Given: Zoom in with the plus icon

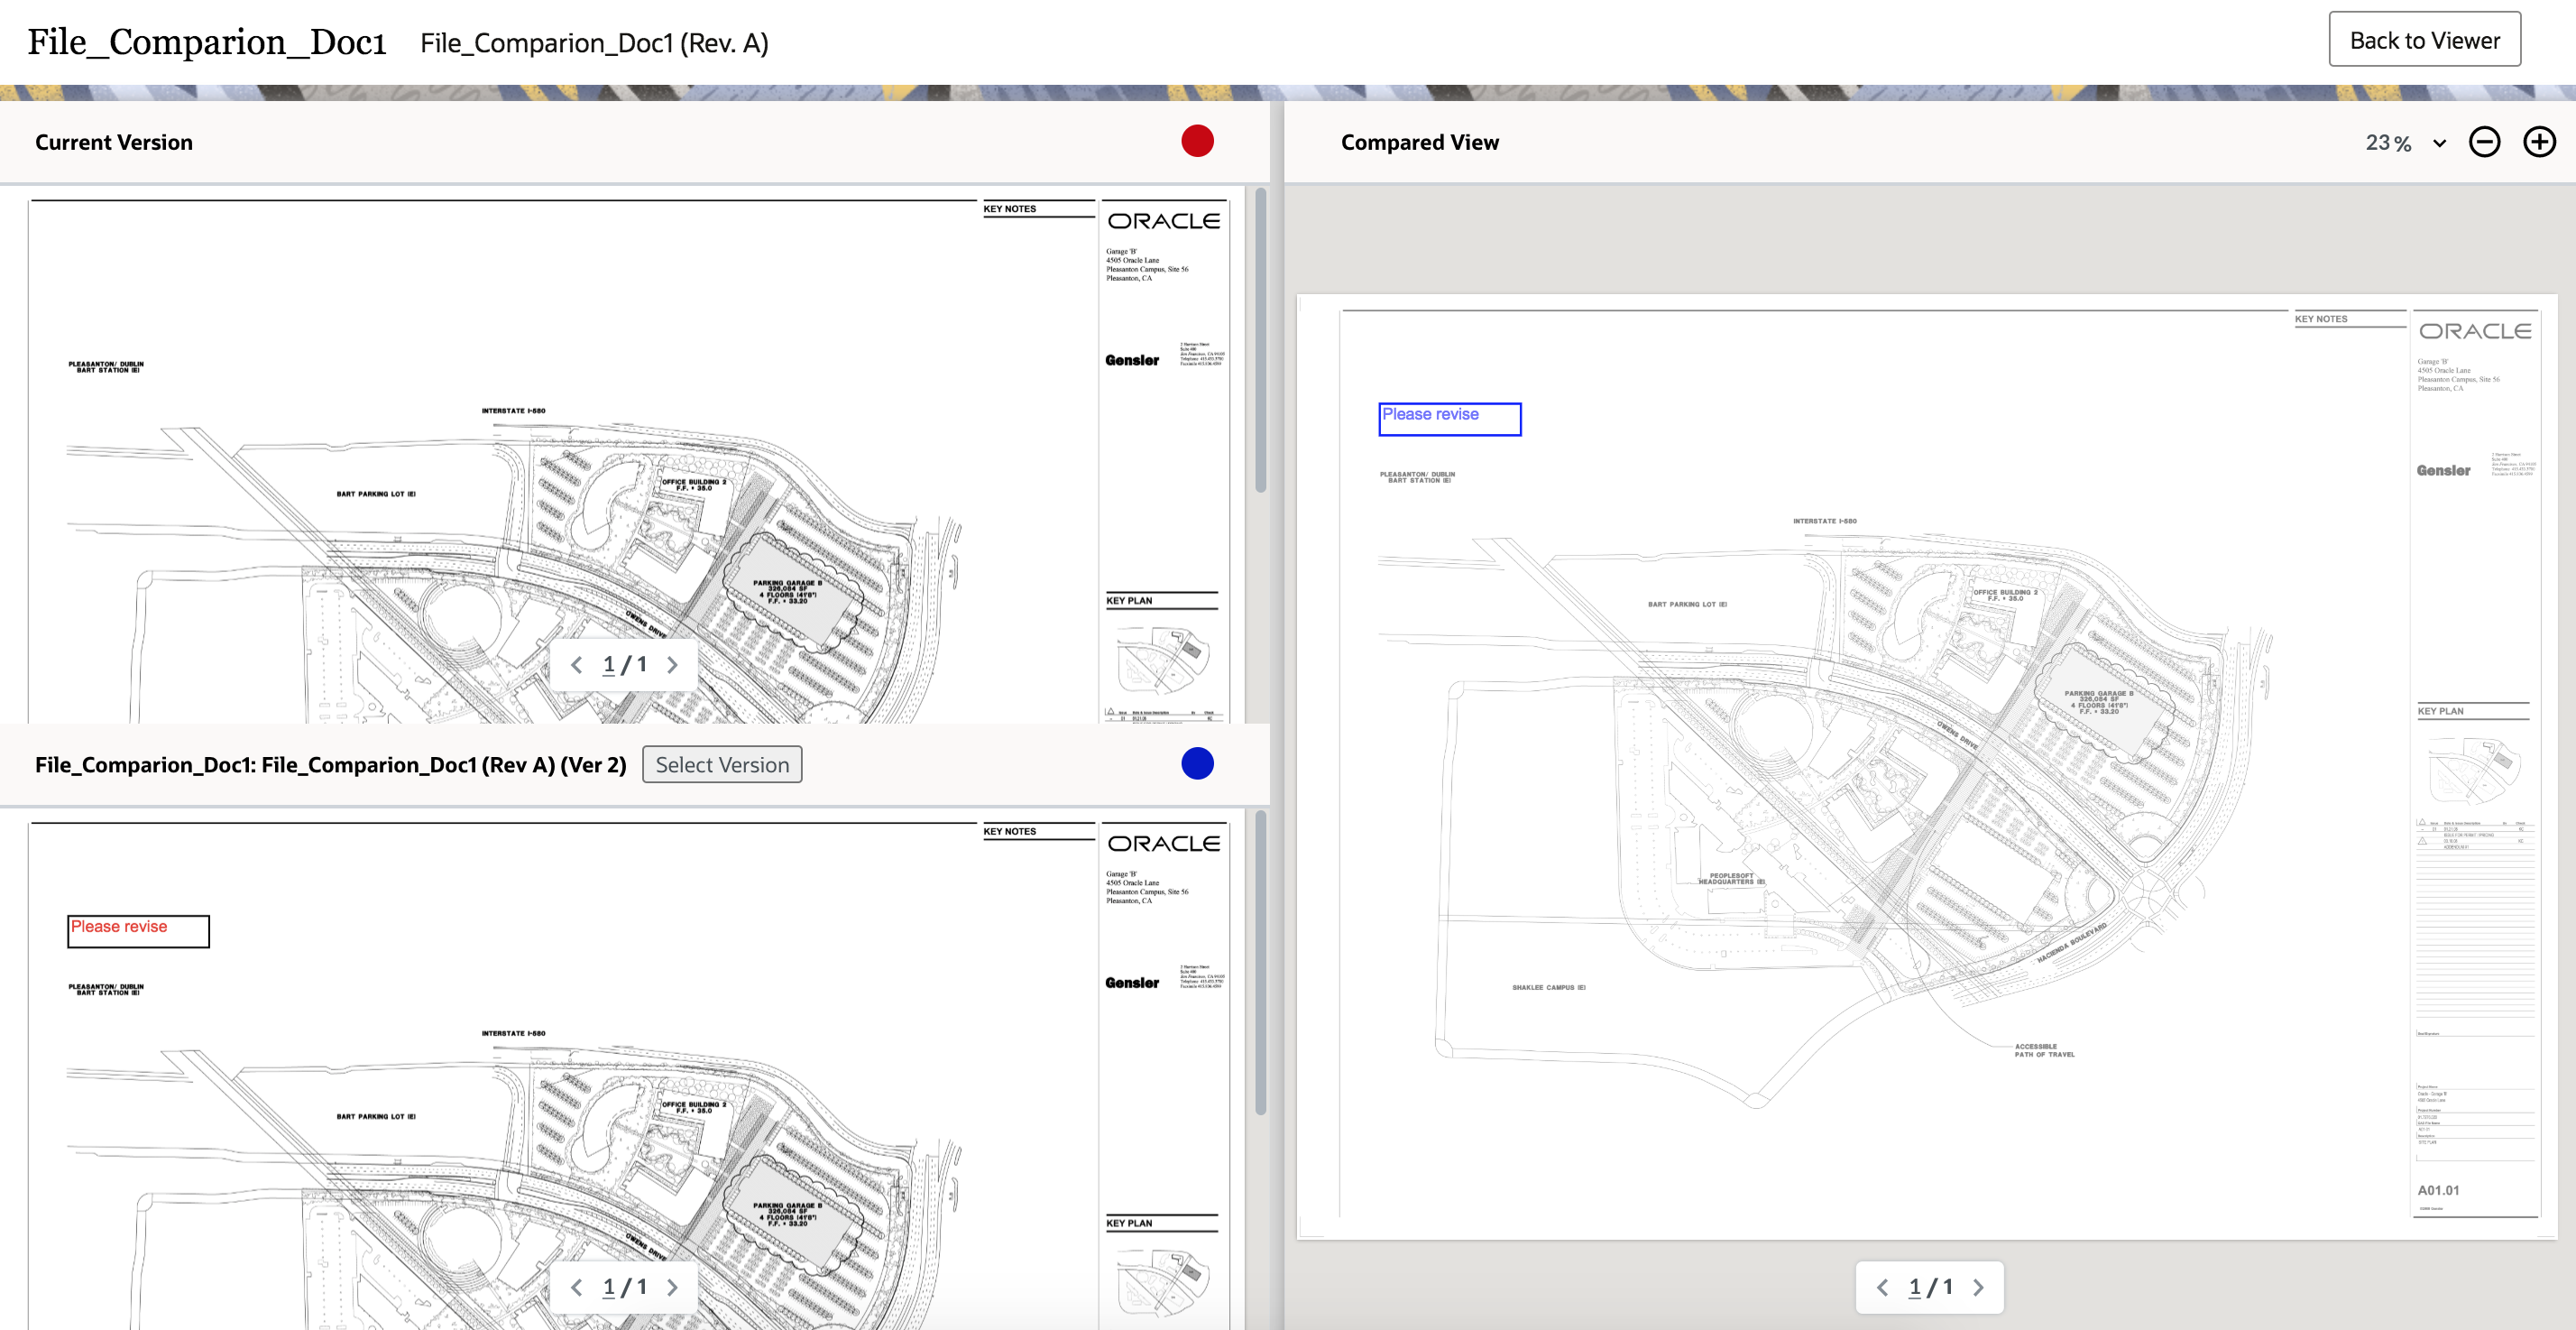Looking at the screenshot, I should coord(2539,142).
